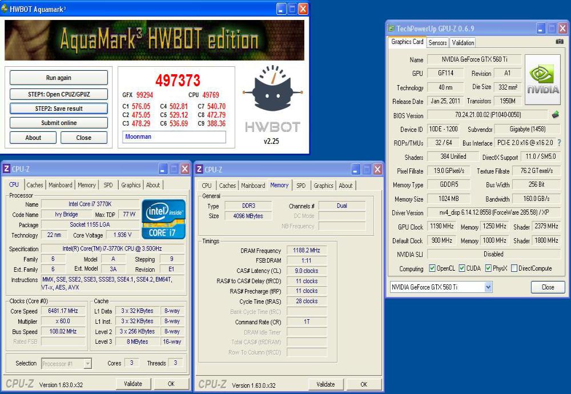Click the AquaMark3 HWBOT edition banner
This screenshot has height=394, width=571.
coord(154,40)
